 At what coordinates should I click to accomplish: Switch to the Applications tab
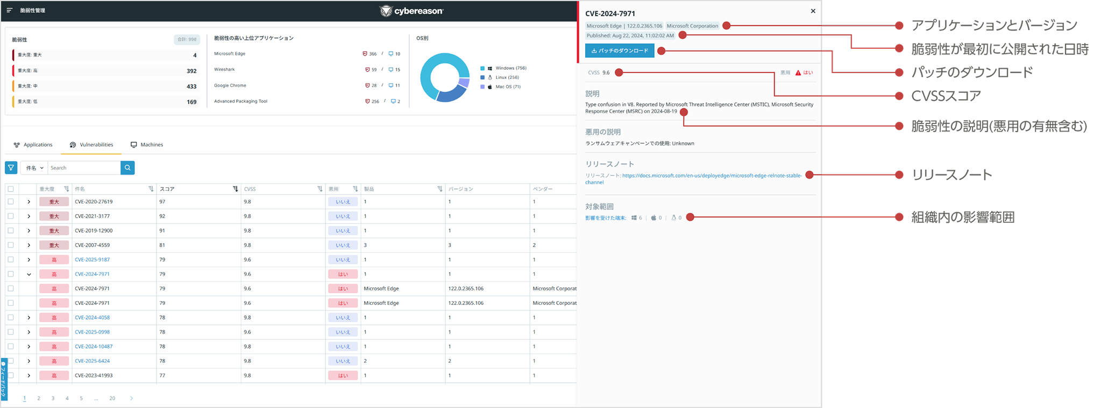pyautogui.click(x=33, y=145)
